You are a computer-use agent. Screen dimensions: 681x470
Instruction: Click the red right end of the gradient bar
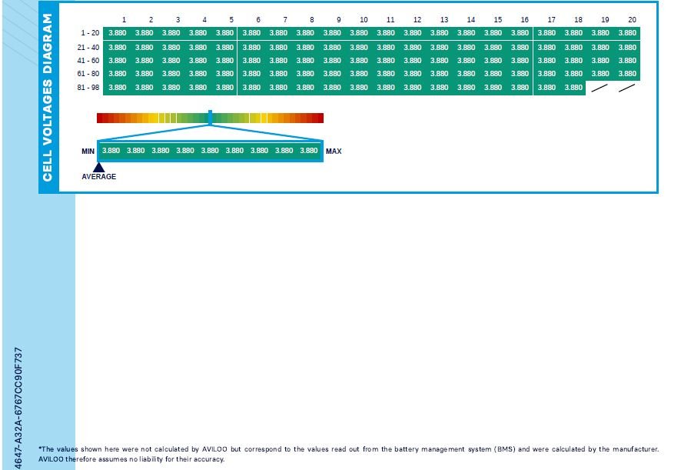click(319, 118)
